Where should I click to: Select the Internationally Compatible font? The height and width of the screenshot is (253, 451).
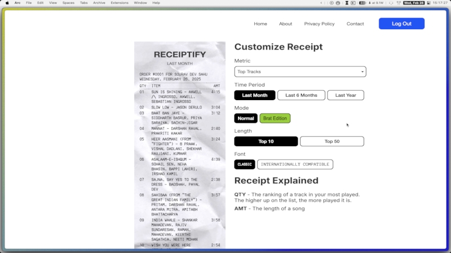click(x=295, y=164)
